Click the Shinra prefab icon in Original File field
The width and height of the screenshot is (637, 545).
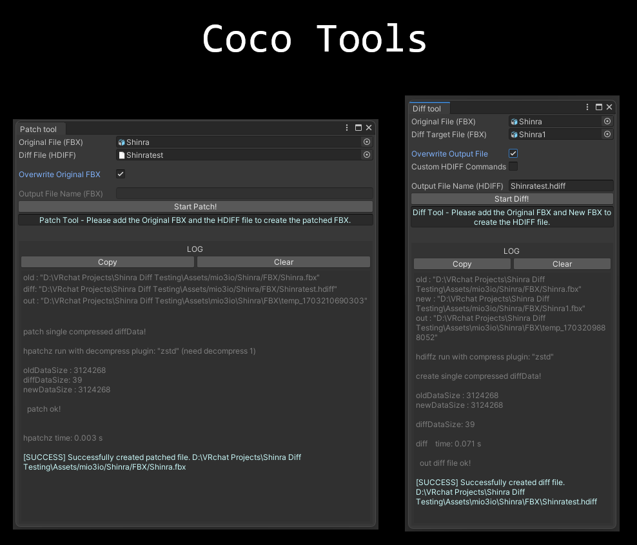tap(122, 142)
